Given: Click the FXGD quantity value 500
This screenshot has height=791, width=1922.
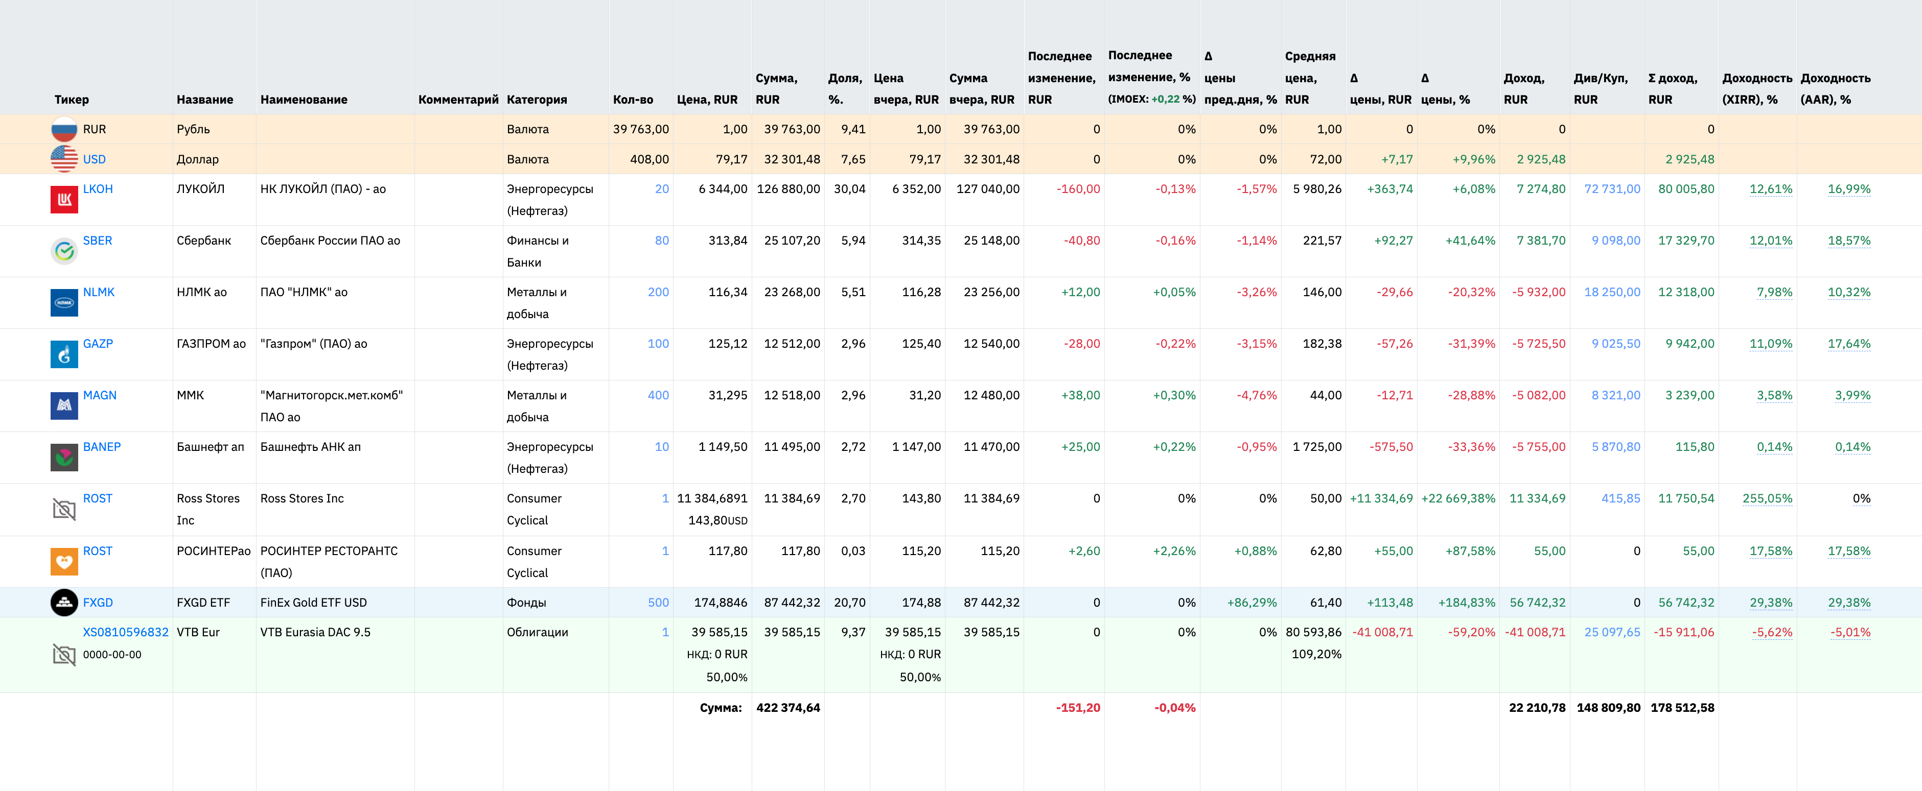Looking at the screenshot, I should tap(658, 603).
